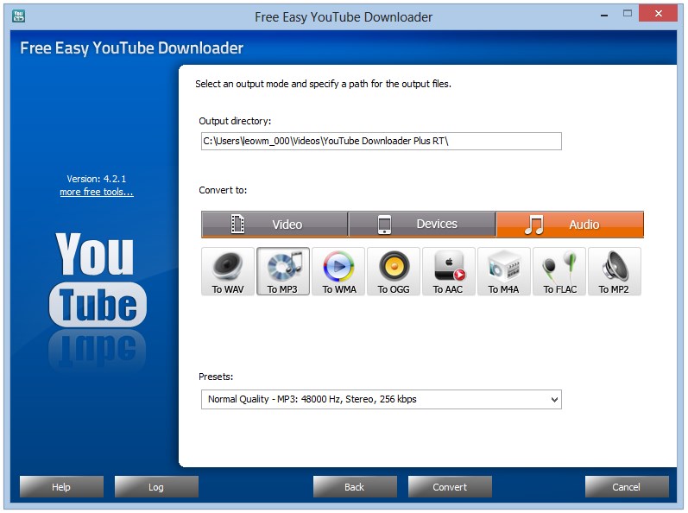Viewport: 688px width, 513px height.
Task: Minimize the downloader window
Action: pyautogui.click(x=604, y=15)
